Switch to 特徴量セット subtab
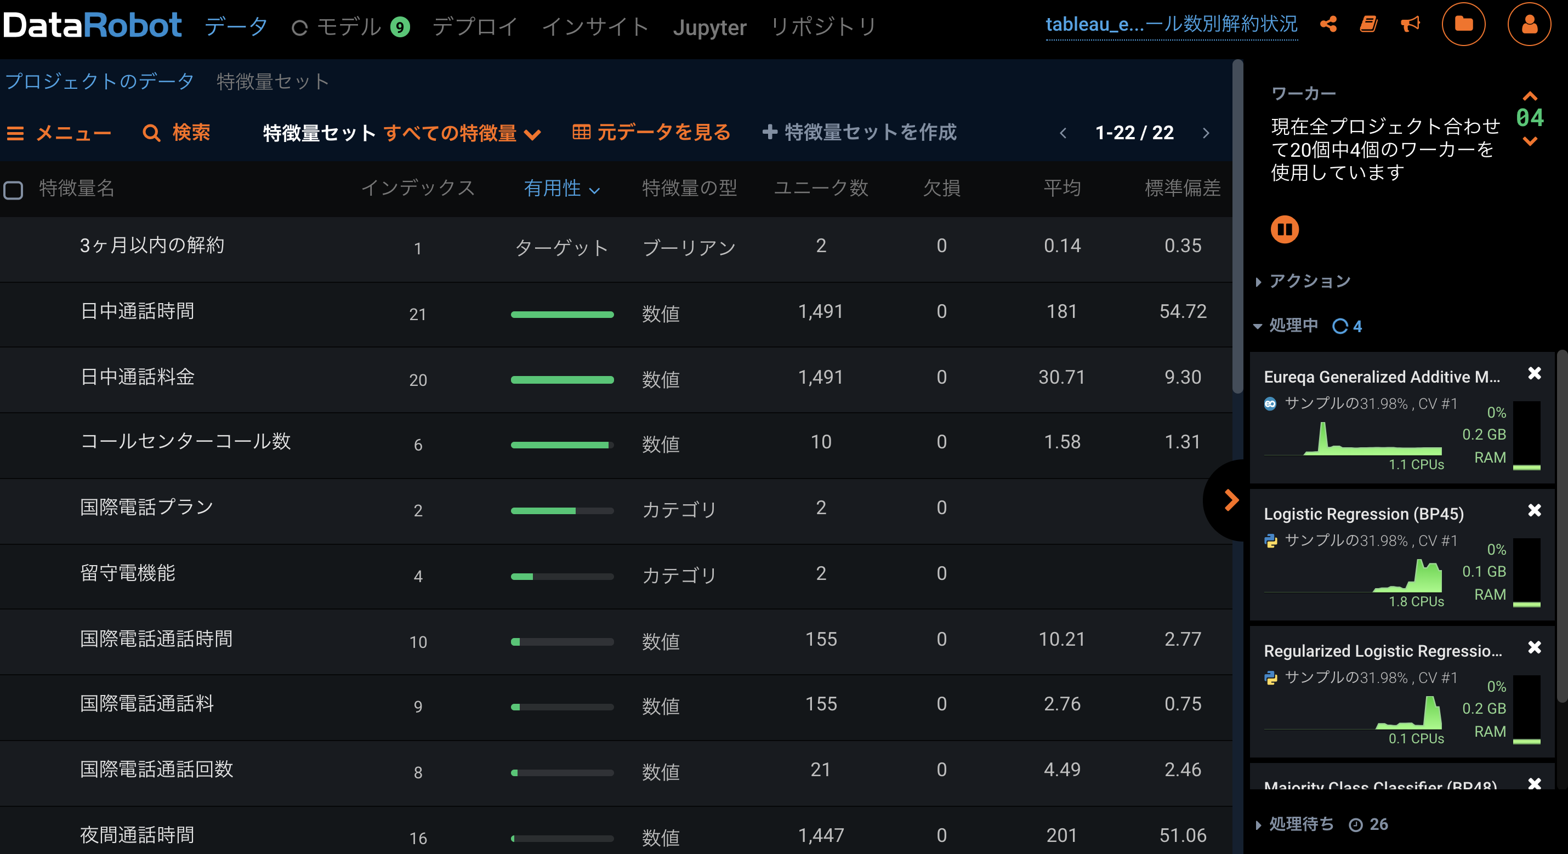 point(272,81)
